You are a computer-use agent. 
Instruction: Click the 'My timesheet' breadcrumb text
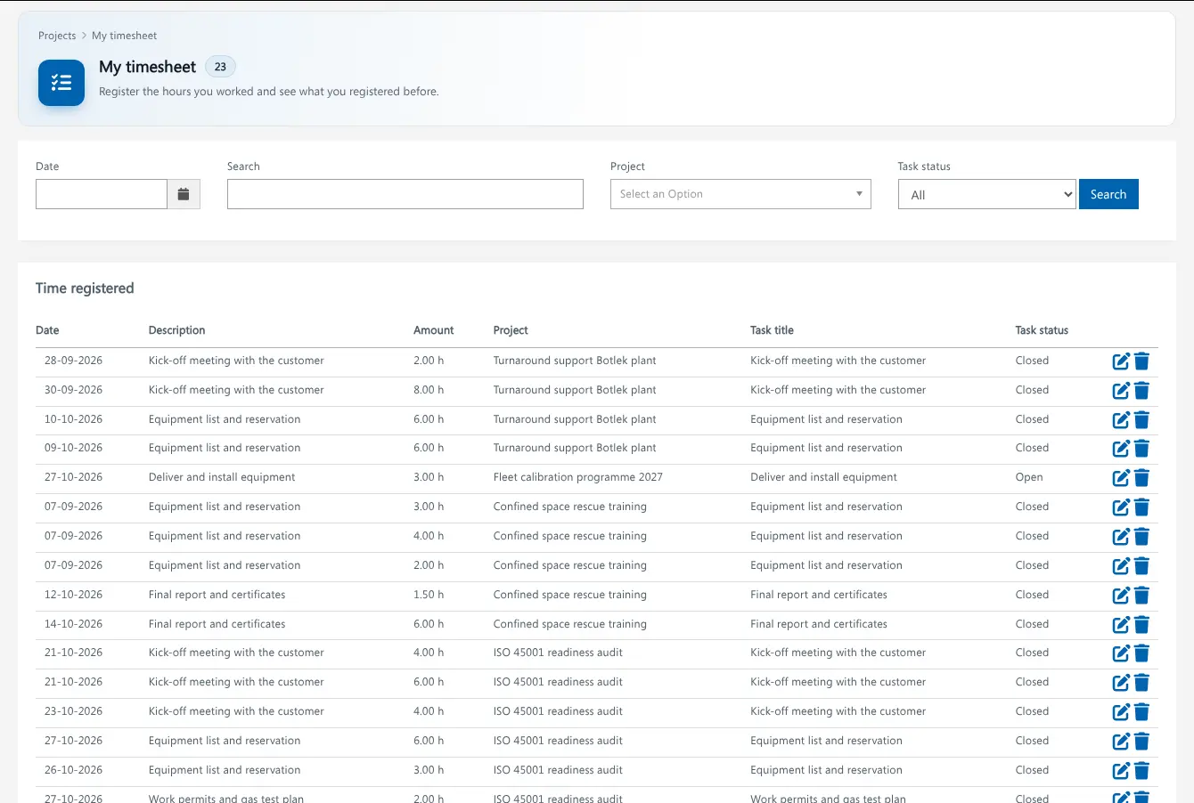click(125, 36)
